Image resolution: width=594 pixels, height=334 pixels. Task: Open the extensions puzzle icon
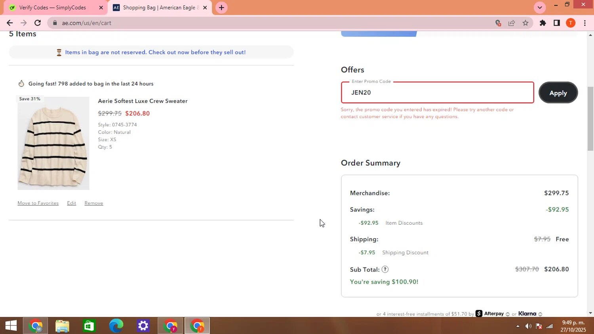click(543, 23)
